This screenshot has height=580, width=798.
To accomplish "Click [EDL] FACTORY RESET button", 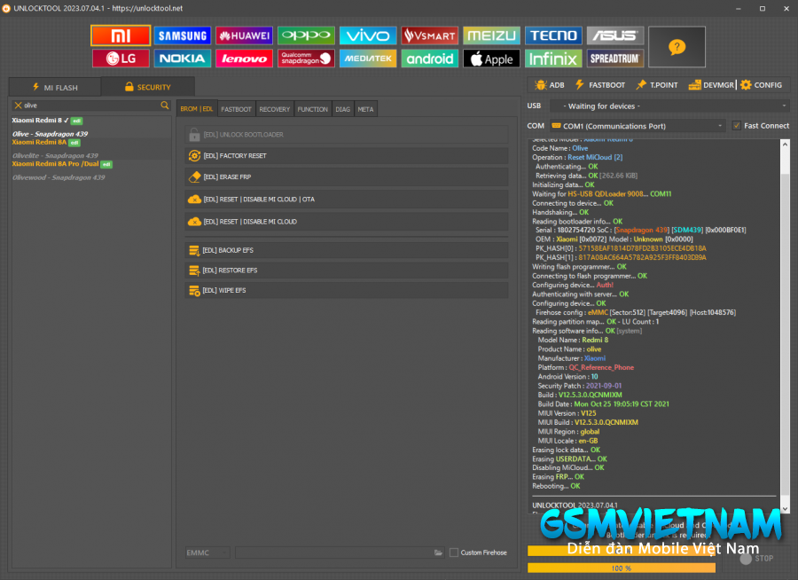I will (347, 156).
